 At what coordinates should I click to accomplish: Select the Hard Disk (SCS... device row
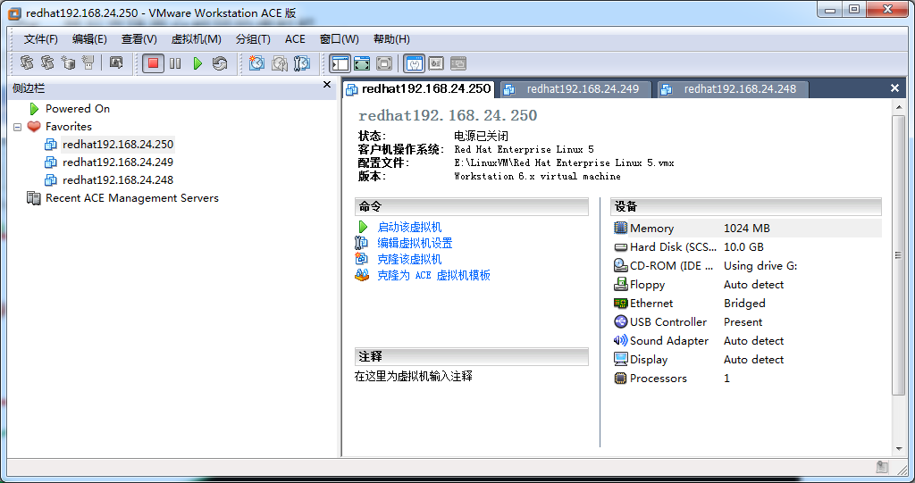[x=746, y=246]
